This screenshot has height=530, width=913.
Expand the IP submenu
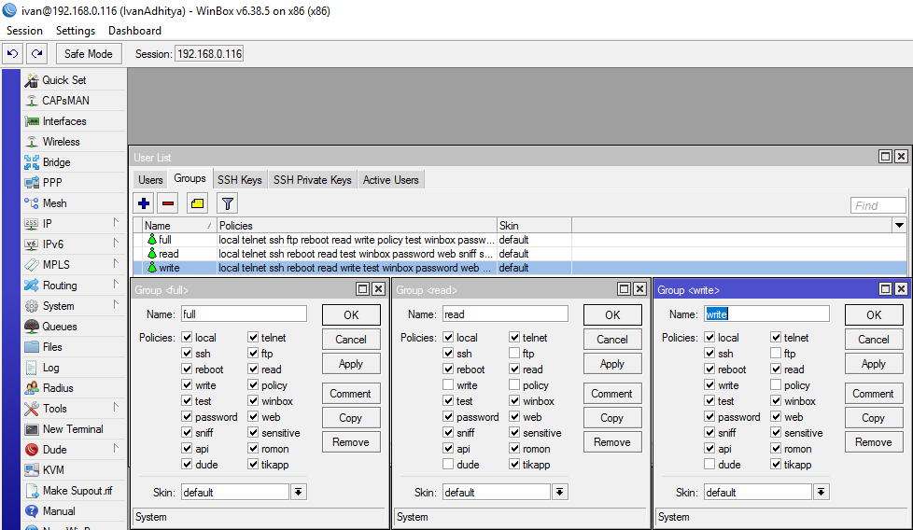click(116, 223)
